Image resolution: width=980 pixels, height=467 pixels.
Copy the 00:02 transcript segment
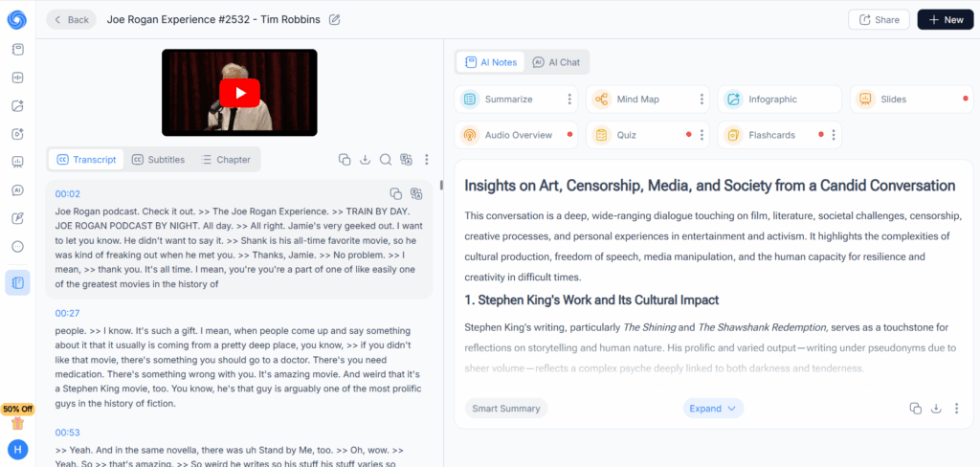tap(395, 193)
